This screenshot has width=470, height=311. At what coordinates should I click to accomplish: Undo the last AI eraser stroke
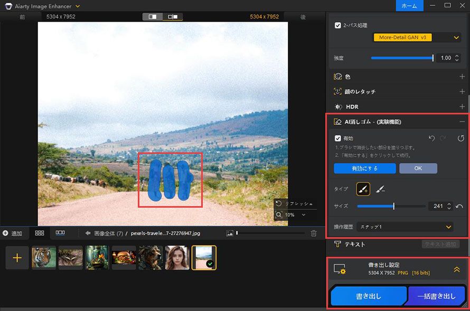point(431,138)
